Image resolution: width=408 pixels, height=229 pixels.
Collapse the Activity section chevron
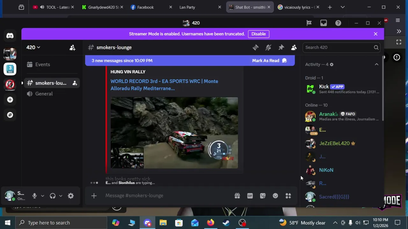point(376,64)
